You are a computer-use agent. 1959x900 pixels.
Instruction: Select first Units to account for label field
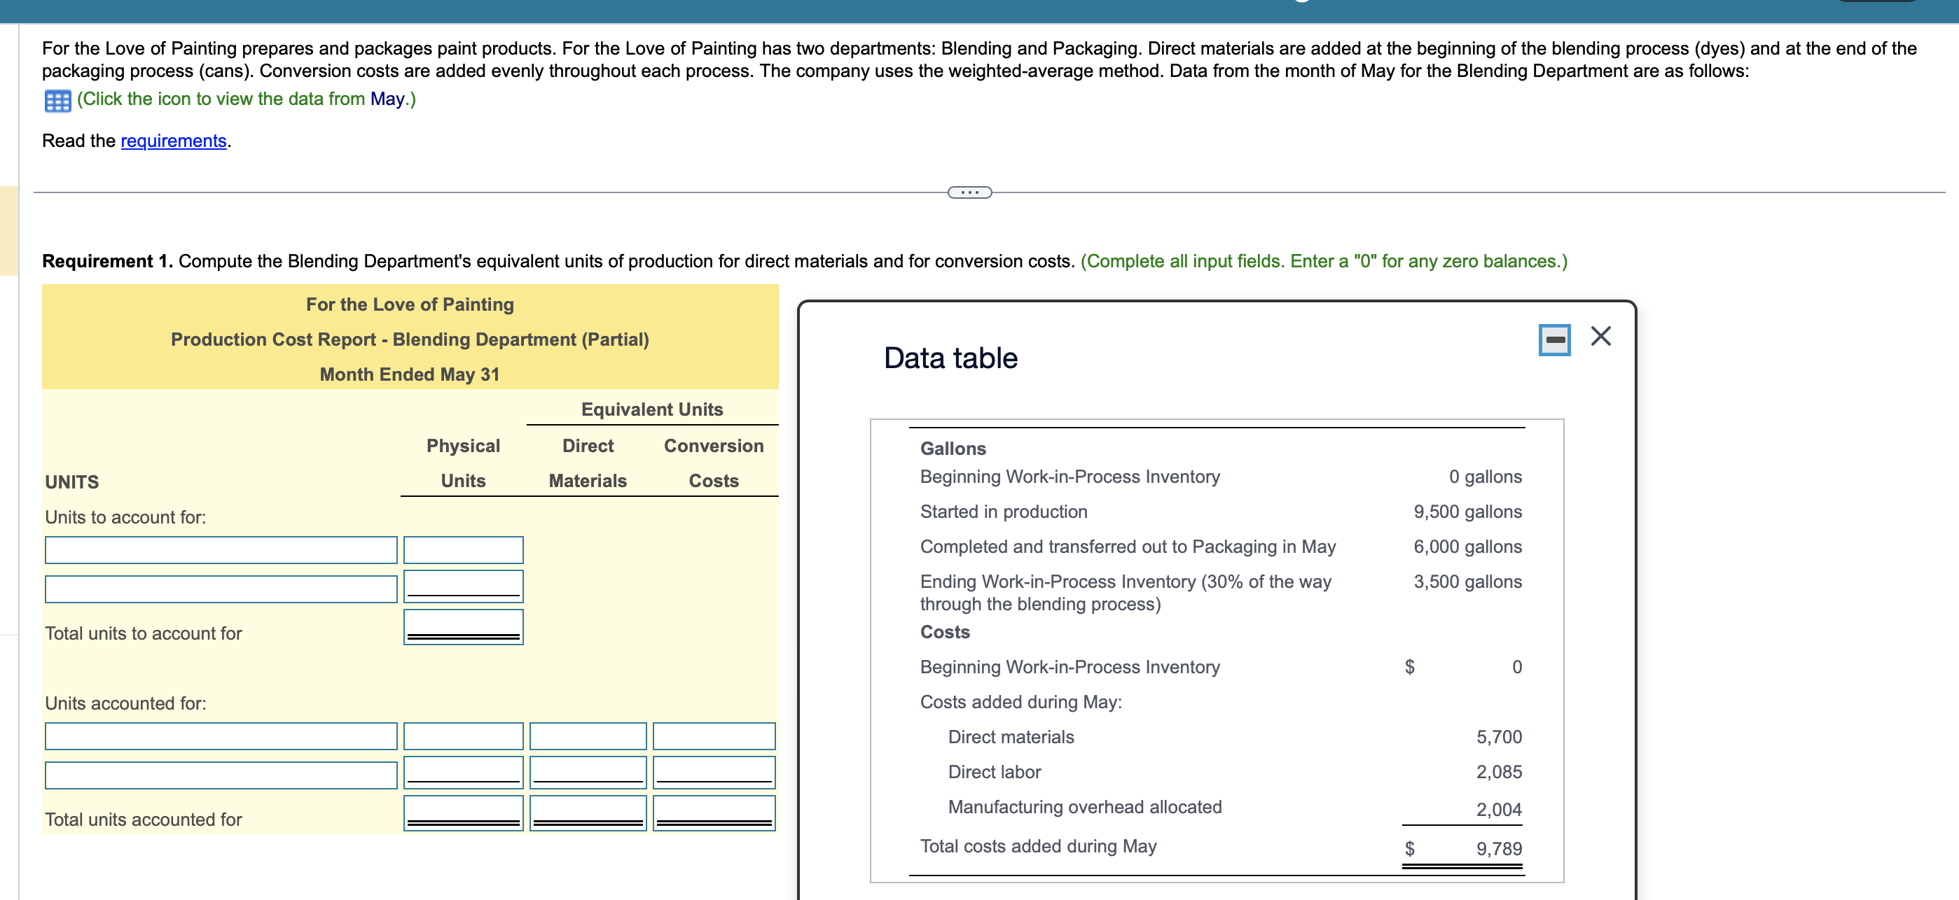tap(221, 549)
